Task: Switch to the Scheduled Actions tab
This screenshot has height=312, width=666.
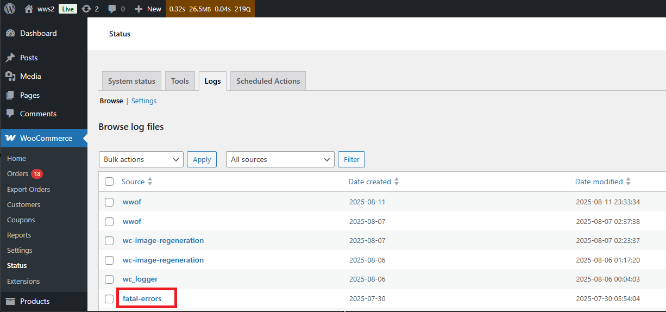Action: click(x=268, y=81)
